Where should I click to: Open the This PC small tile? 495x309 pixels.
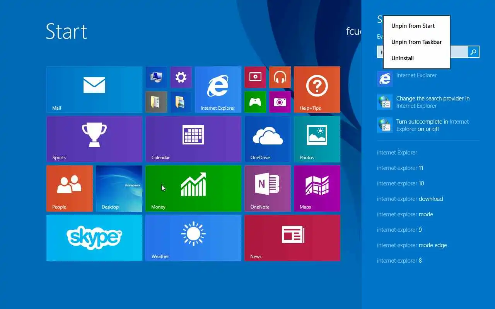(x=156, y=77)
